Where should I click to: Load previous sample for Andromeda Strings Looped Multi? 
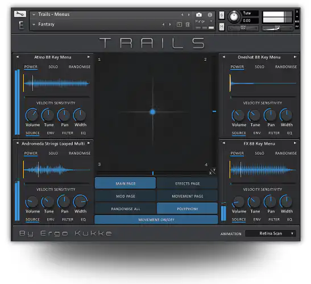pyautogui.click(x=18, y=143)
